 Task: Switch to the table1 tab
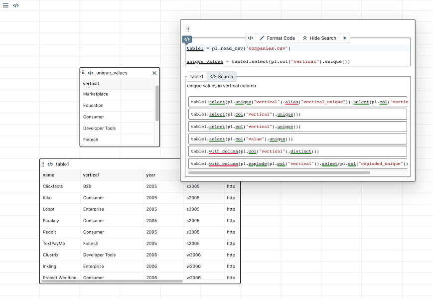[x=197, y=76]
